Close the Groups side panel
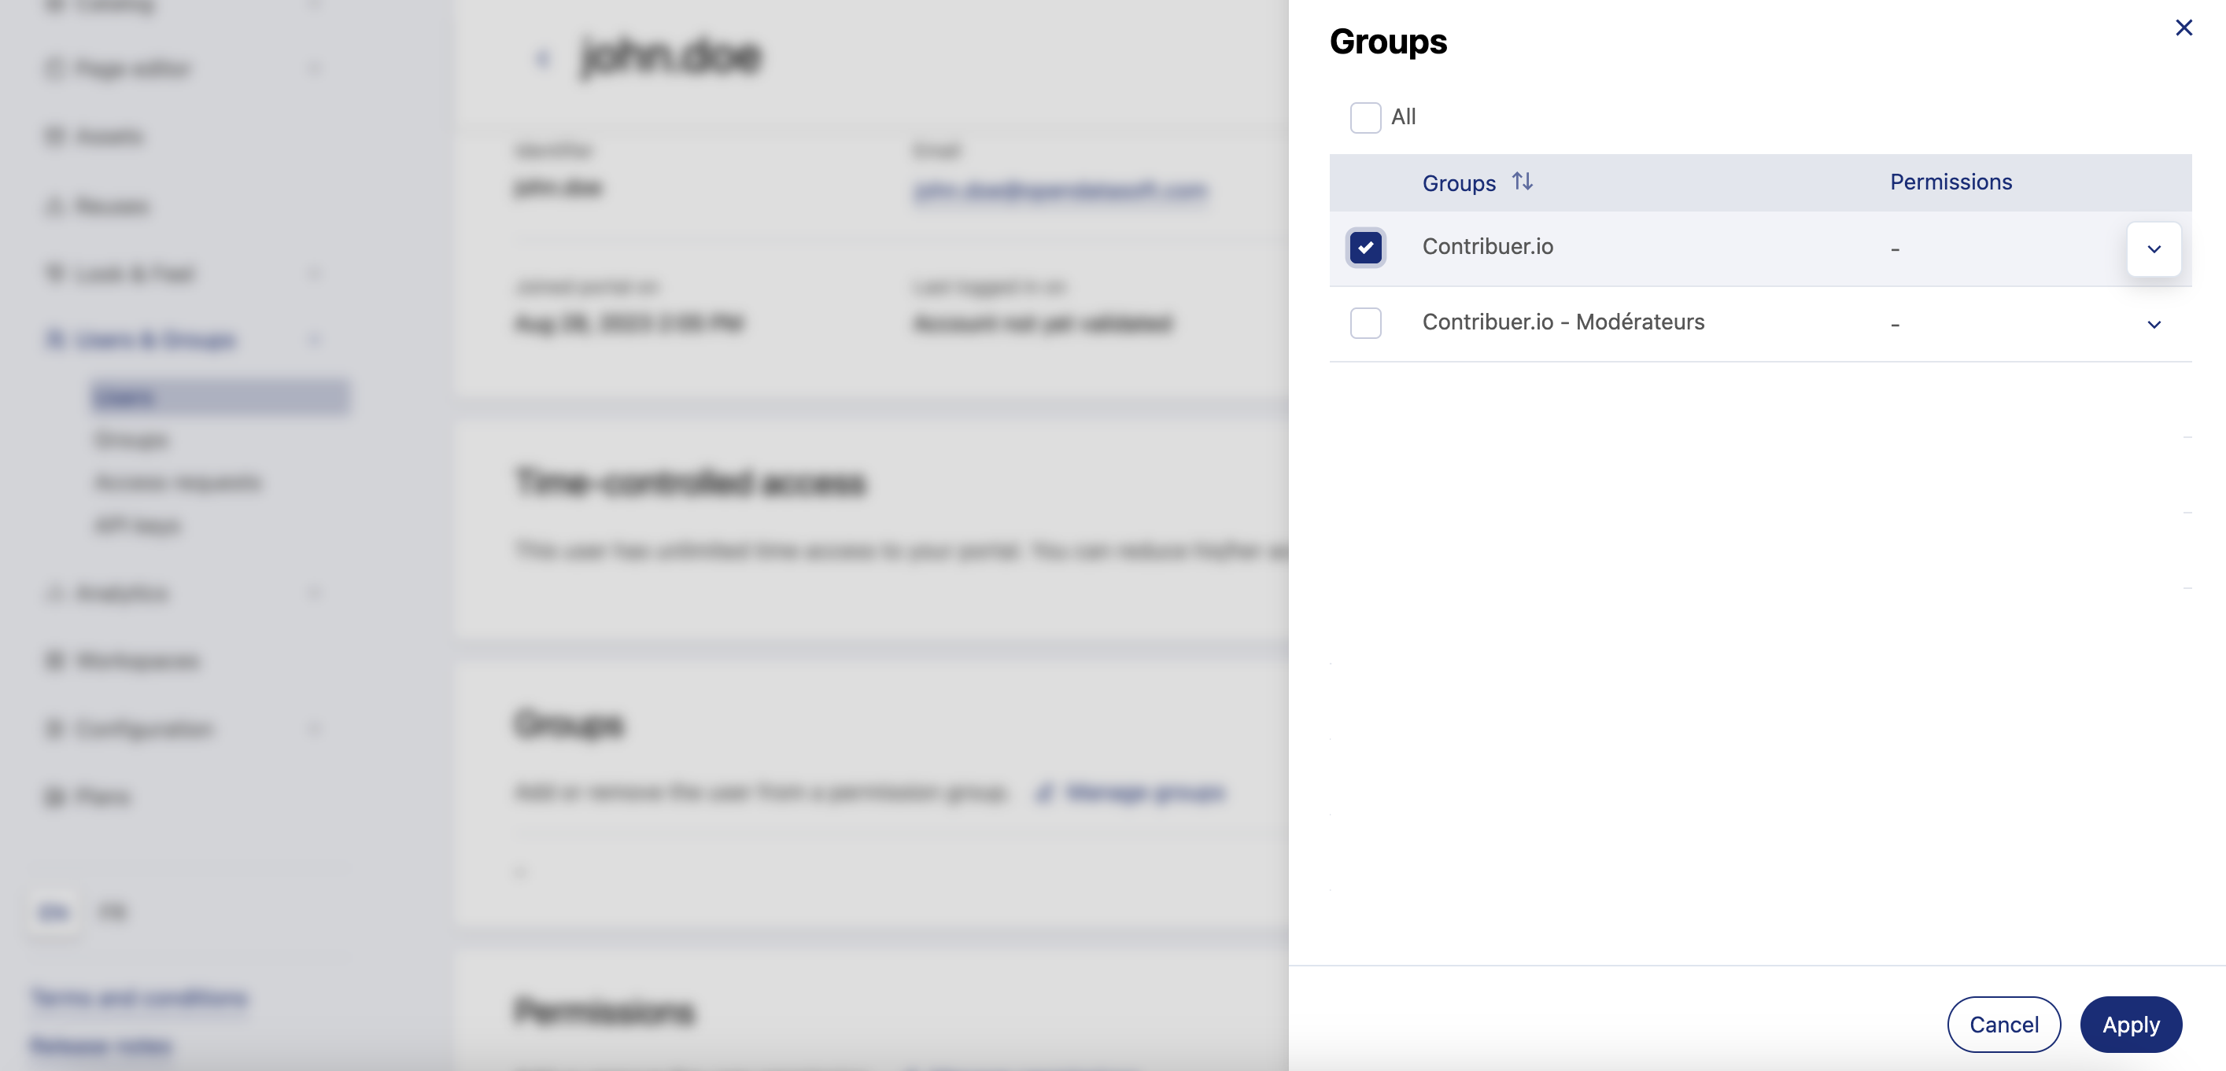 tap(2183, 28)
